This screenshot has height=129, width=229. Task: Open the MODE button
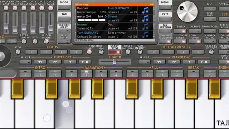[x=64, y=7]
